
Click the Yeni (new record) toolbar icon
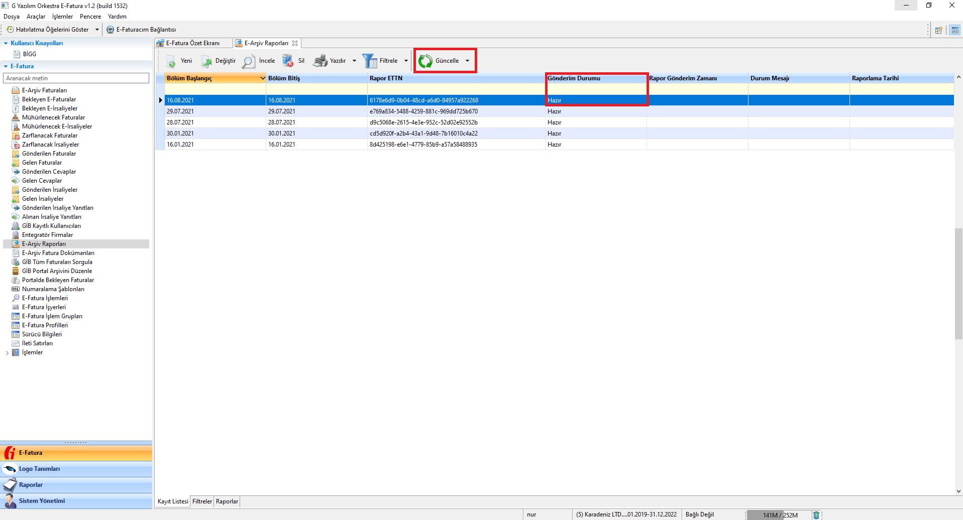point(171,61)
